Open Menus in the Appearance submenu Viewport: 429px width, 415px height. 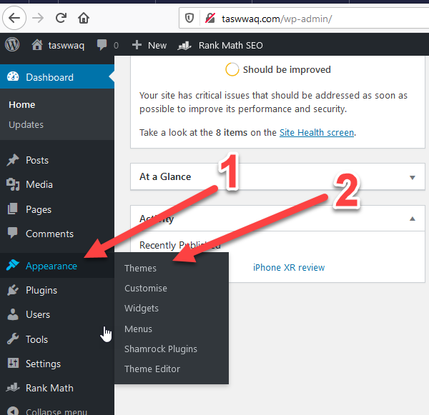click(x=138, y=329)
